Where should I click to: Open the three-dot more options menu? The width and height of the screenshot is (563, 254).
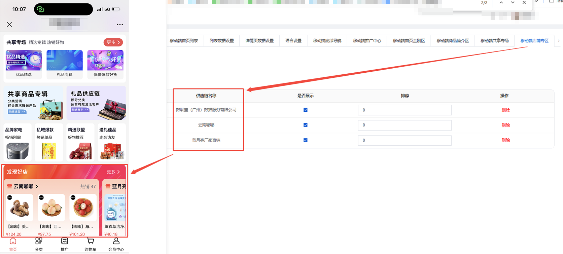(120, 24)
